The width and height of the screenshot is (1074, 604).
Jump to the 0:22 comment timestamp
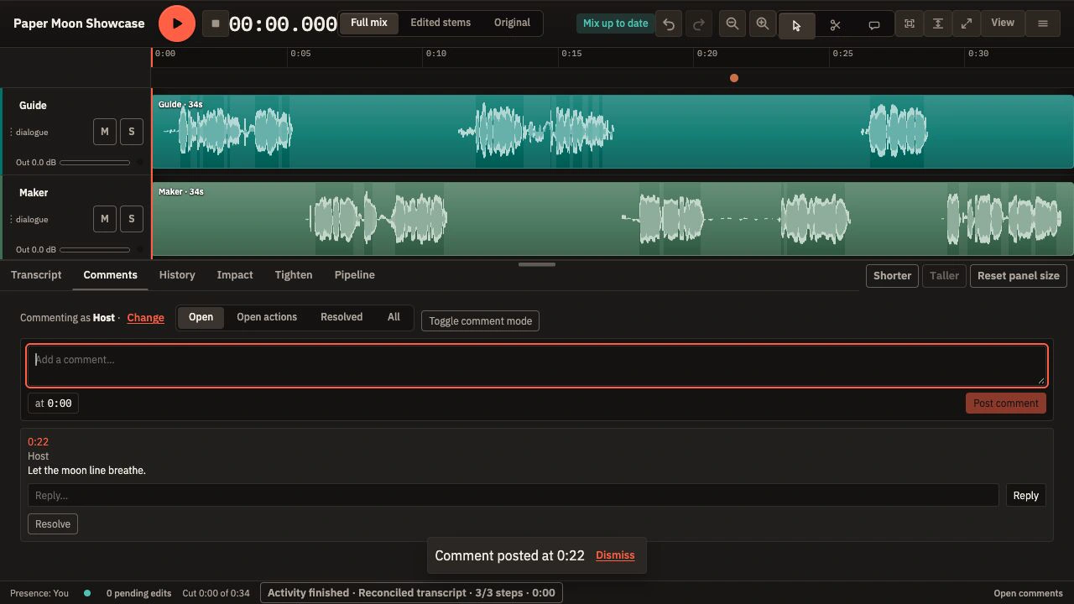[x=38, y=442]
